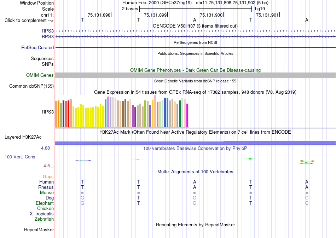Select the Human species label
The width and height of the screenshot is (336, 238).
coord(46,182)
